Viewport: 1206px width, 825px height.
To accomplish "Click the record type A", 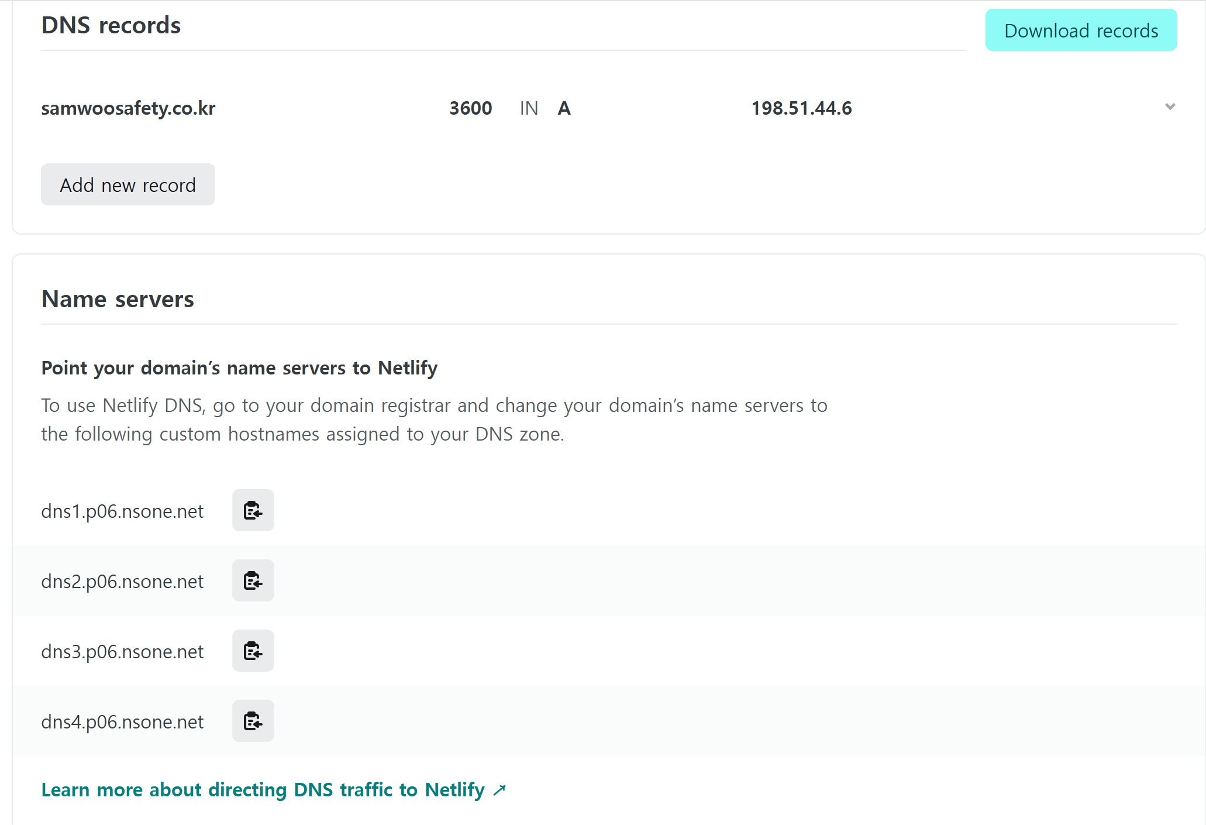I will 564,108.
